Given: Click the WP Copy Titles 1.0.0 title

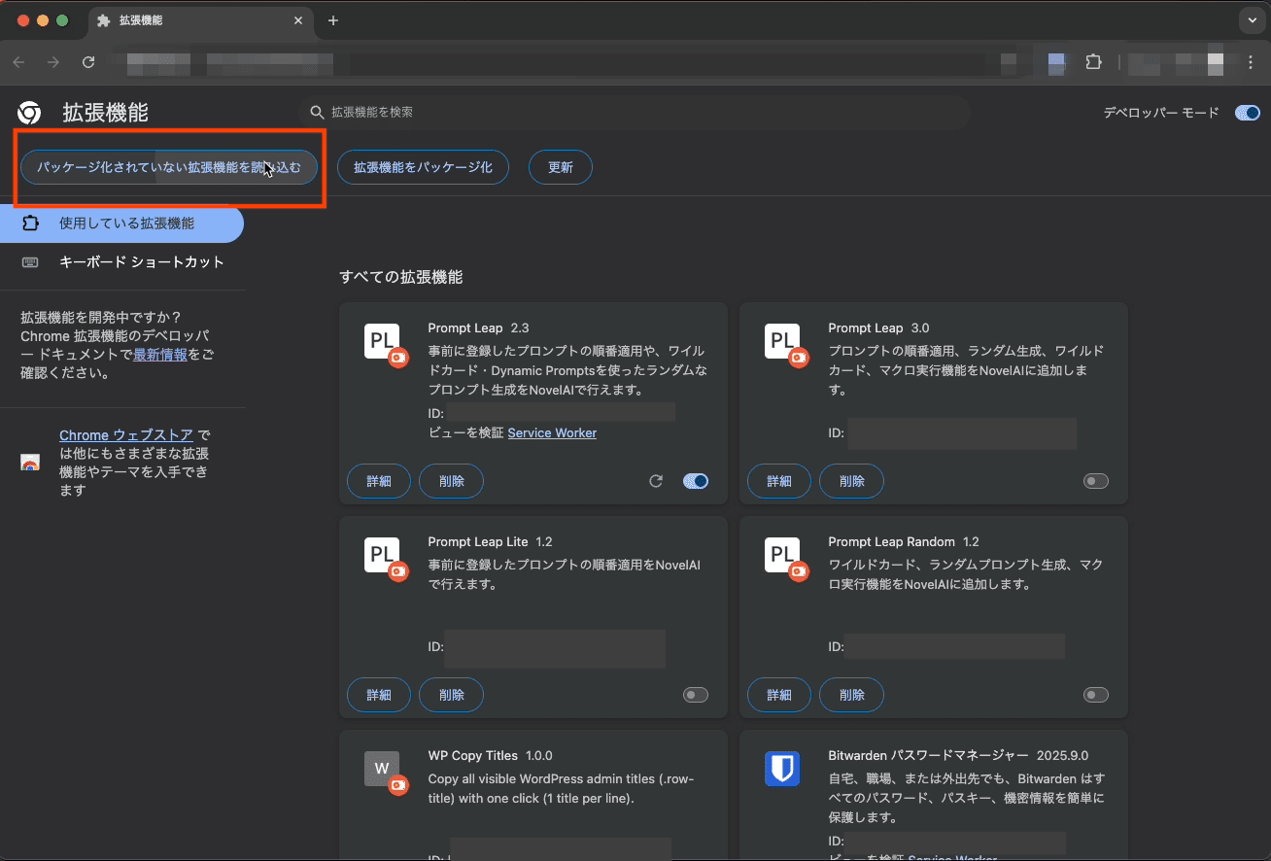Looking at the screenshot, I should [x=490, y=755].
